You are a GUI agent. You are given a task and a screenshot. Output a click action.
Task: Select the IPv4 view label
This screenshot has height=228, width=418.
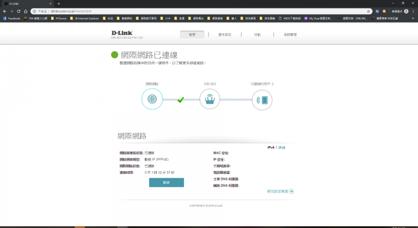coord(271,147)
